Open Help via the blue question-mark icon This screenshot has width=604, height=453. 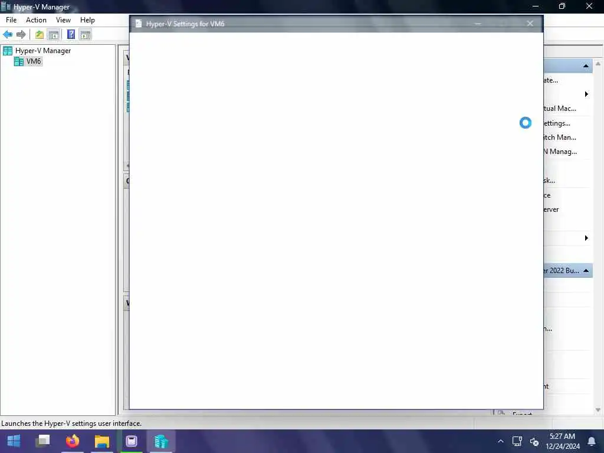(x=71, y=35)
